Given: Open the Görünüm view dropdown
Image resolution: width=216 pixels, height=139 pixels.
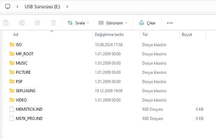Looking at the screenshot, I should click(x=113, y=23).
